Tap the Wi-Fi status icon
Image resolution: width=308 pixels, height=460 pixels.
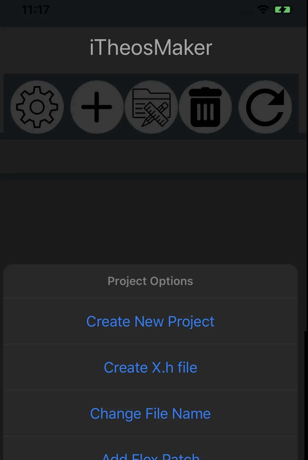pos(263,10)
